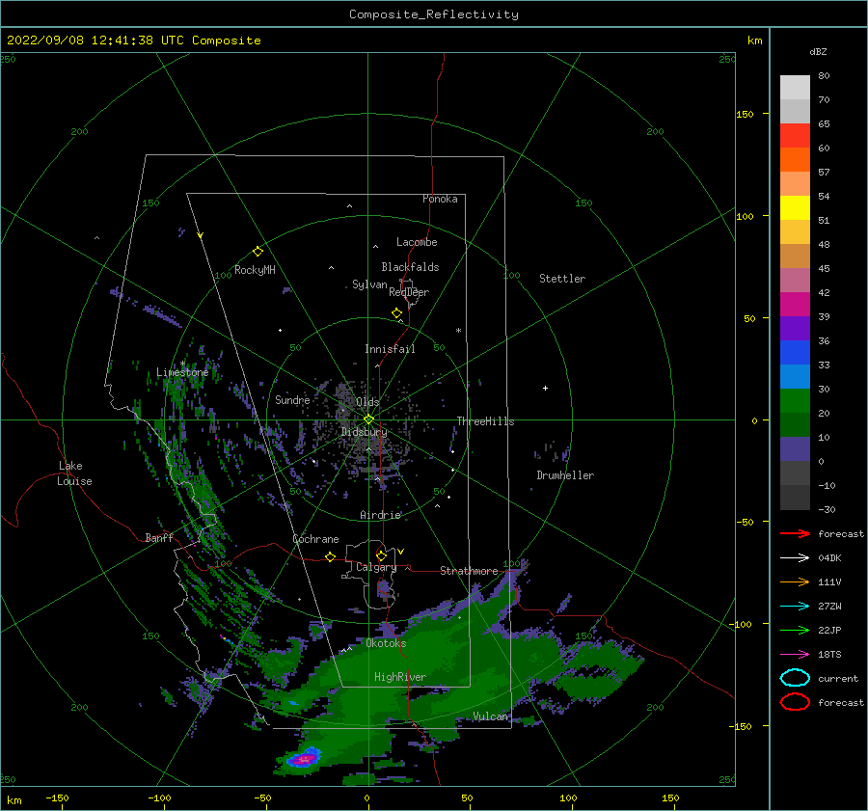Click the 30 dBZ light blue swatch
868x811 pixels.
coord(795,376)
